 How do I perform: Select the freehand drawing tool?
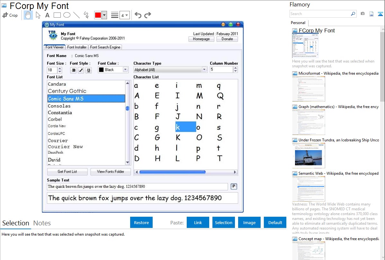pos(86,15)
